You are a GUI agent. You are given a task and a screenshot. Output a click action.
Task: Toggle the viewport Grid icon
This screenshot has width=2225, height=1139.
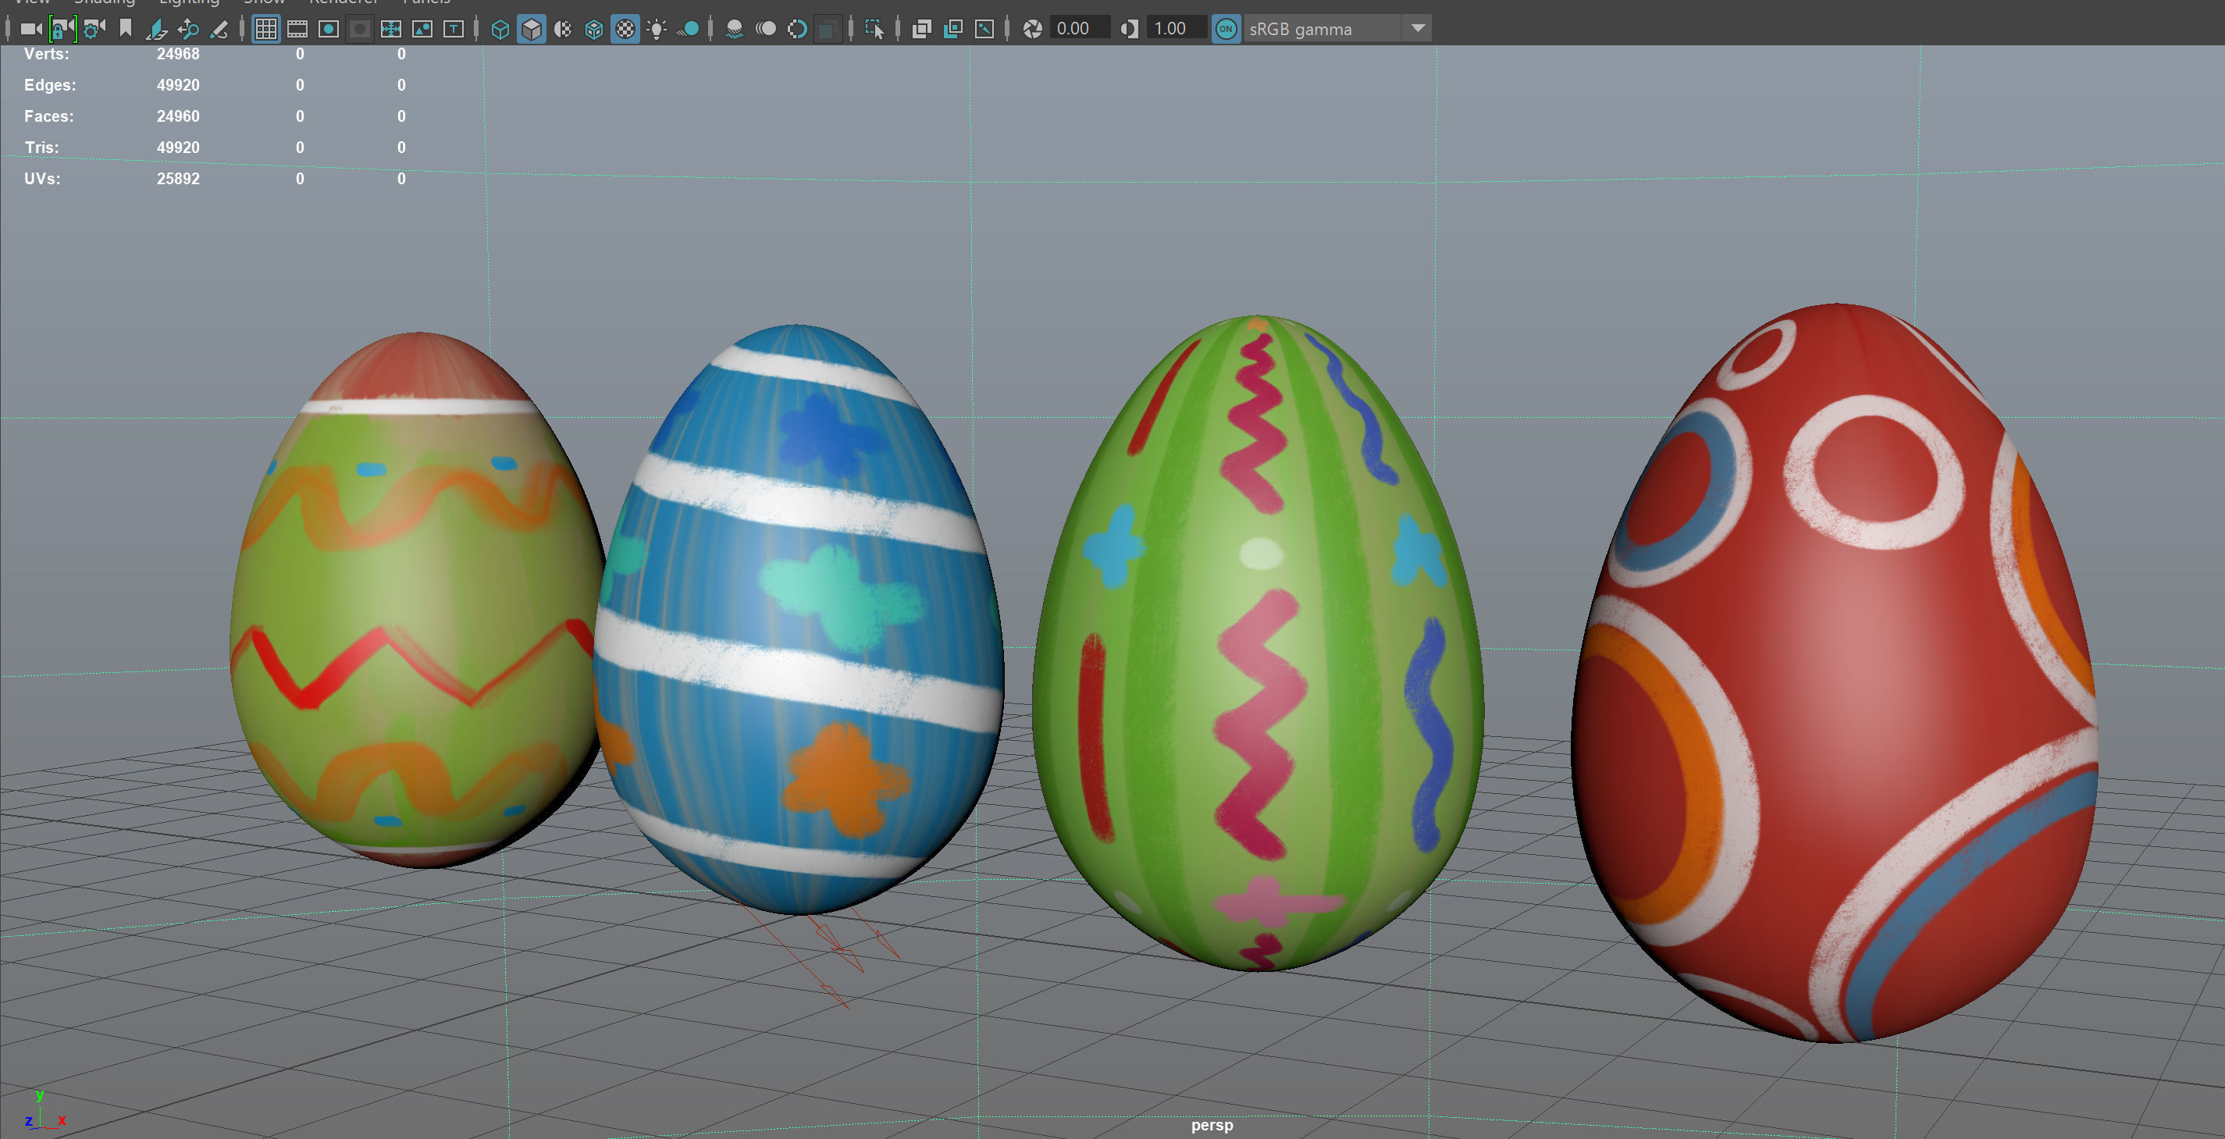point(266,29)
